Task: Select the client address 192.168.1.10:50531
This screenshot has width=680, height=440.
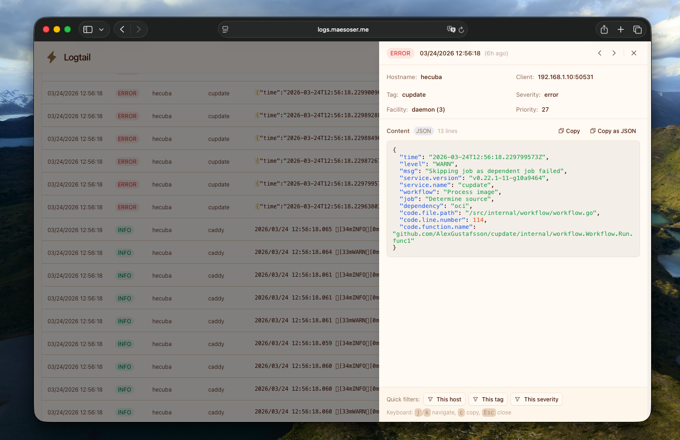Action: click(565, 77)
